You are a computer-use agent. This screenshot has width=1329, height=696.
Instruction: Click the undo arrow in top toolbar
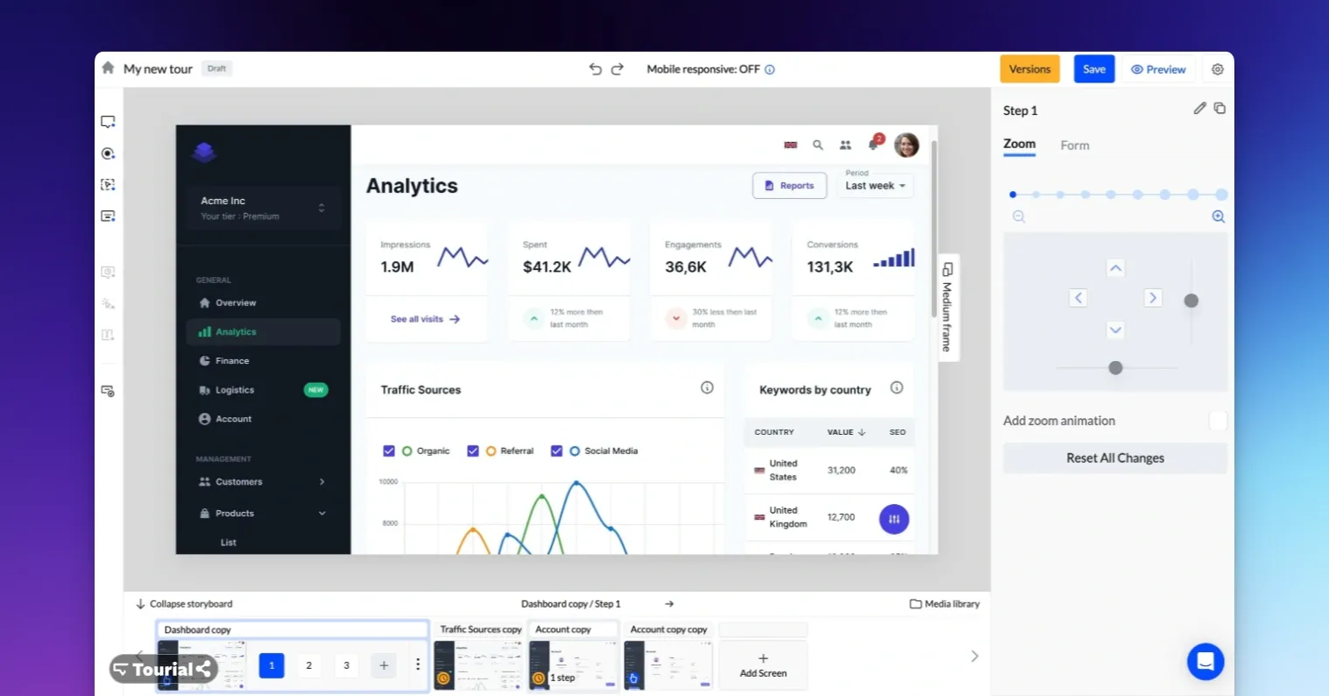click(x=595, y=69)
